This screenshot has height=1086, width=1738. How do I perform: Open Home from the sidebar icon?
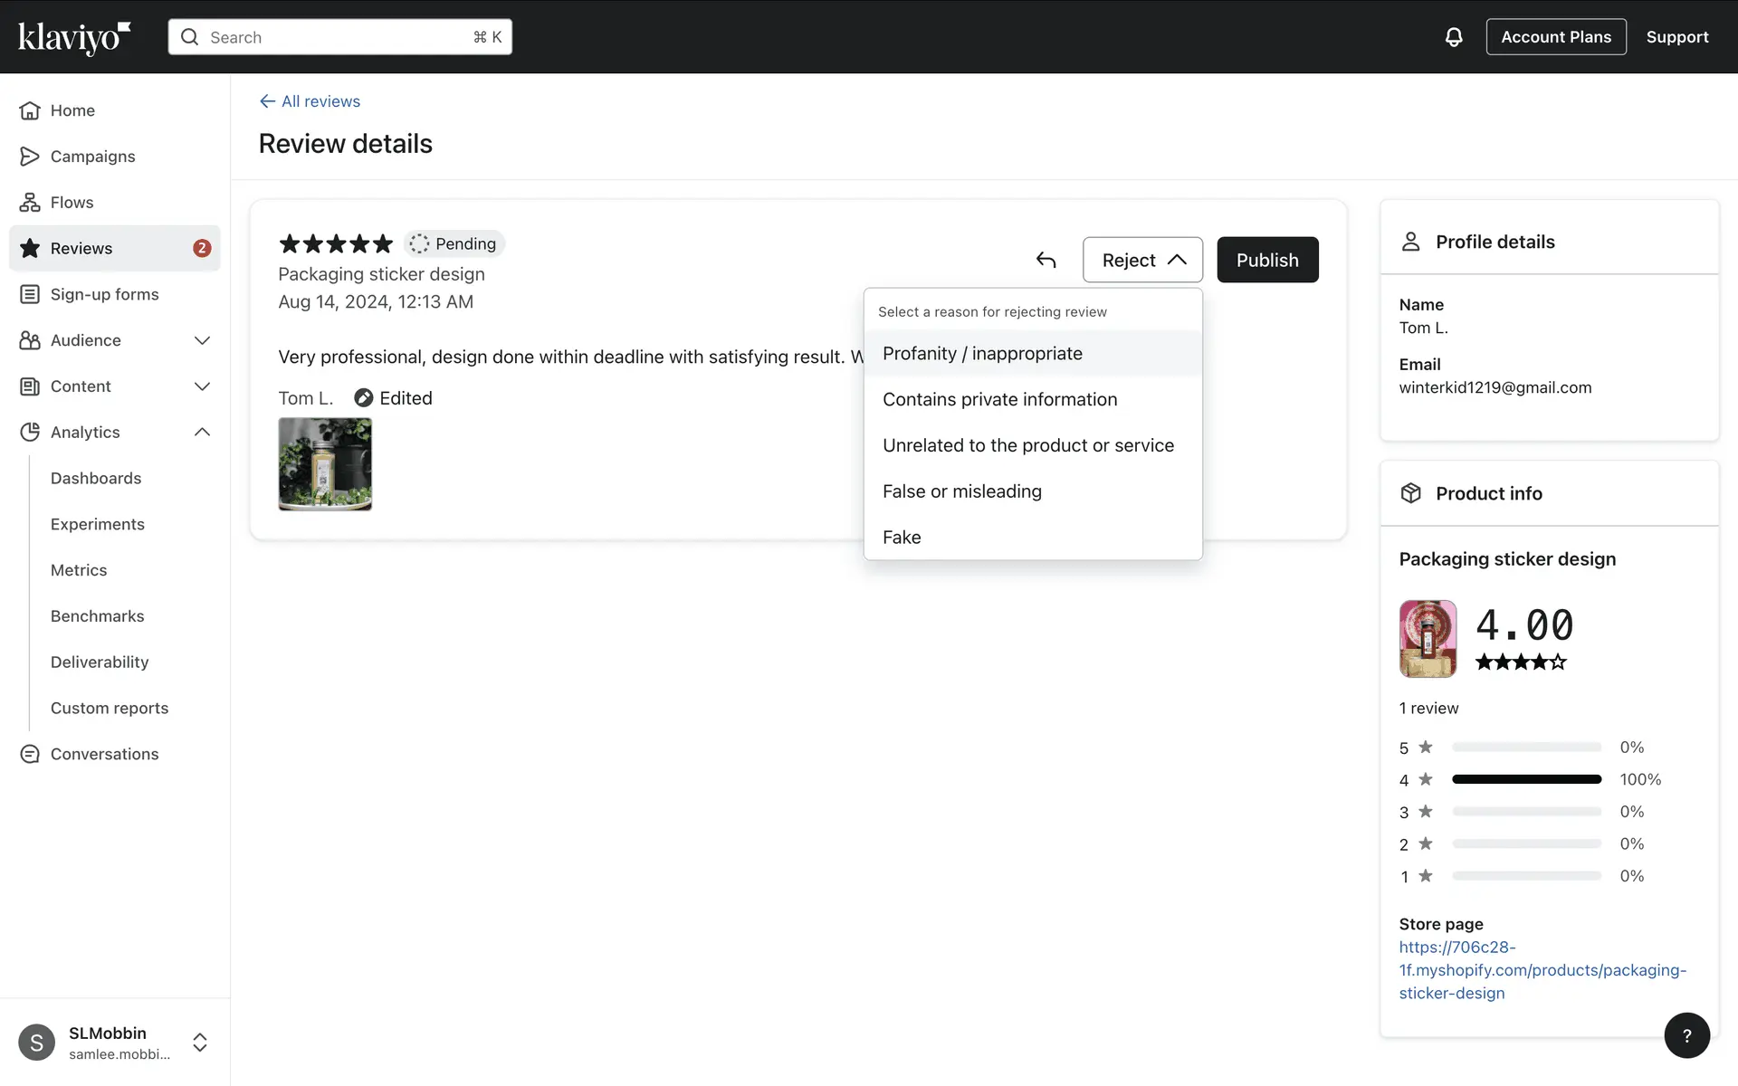[30, 110]
